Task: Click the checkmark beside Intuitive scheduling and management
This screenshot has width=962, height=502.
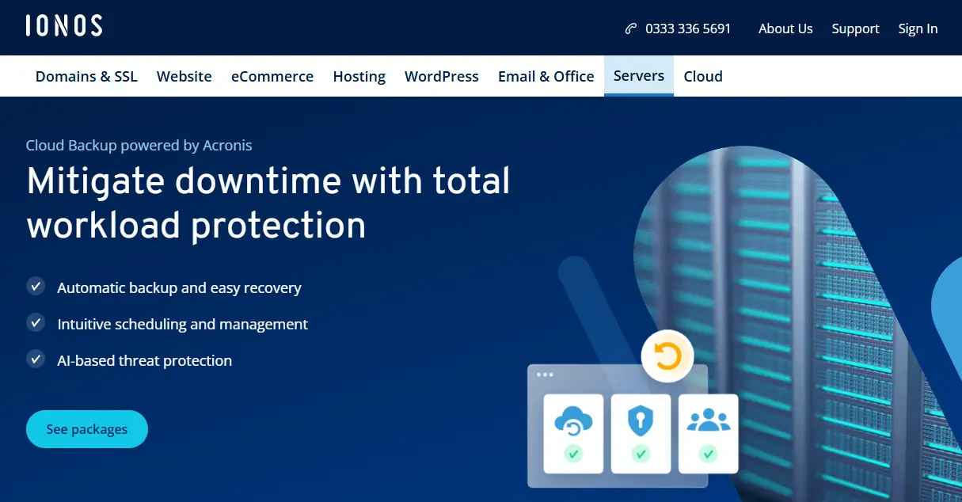Action: [36, 322]
